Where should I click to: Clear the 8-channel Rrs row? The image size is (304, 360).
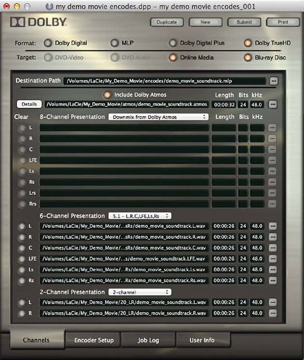(x=22, y=204)
